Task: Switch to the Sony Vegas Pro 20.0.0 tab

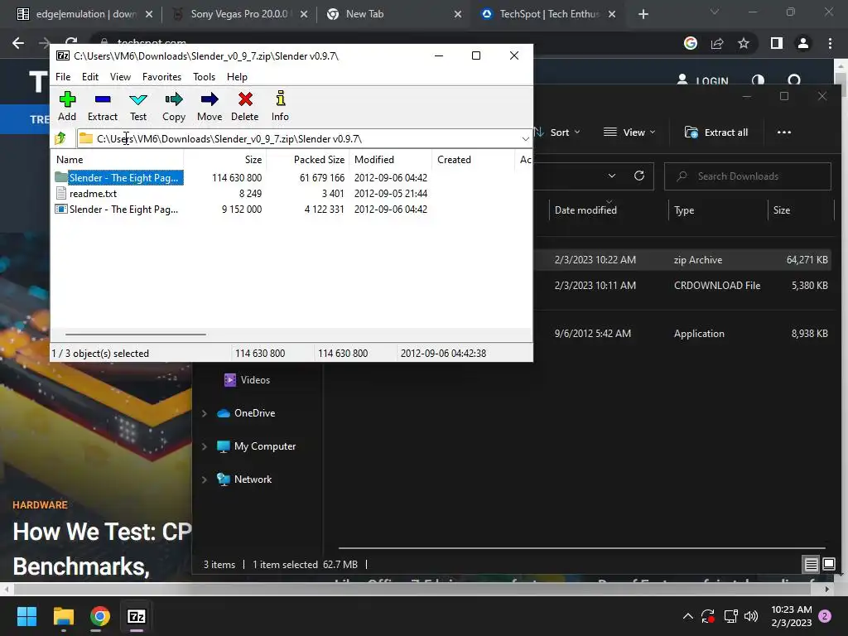Action: [239, 14]
